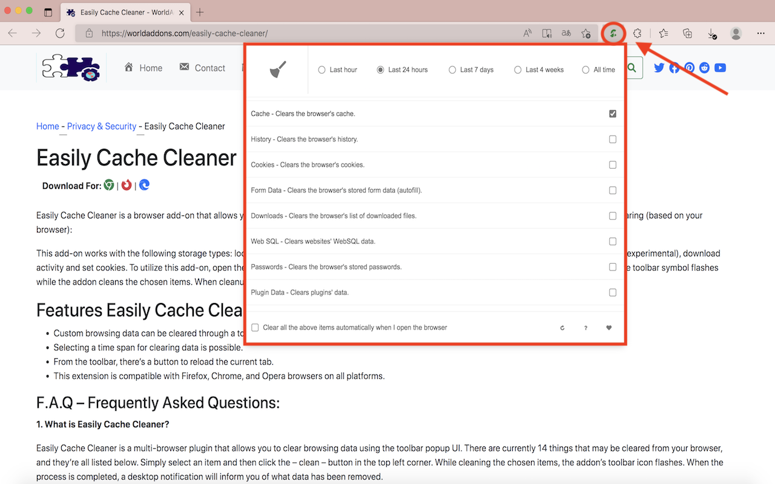
Task: Check the Cookies checkbox
Action: (x=613, y=165)
